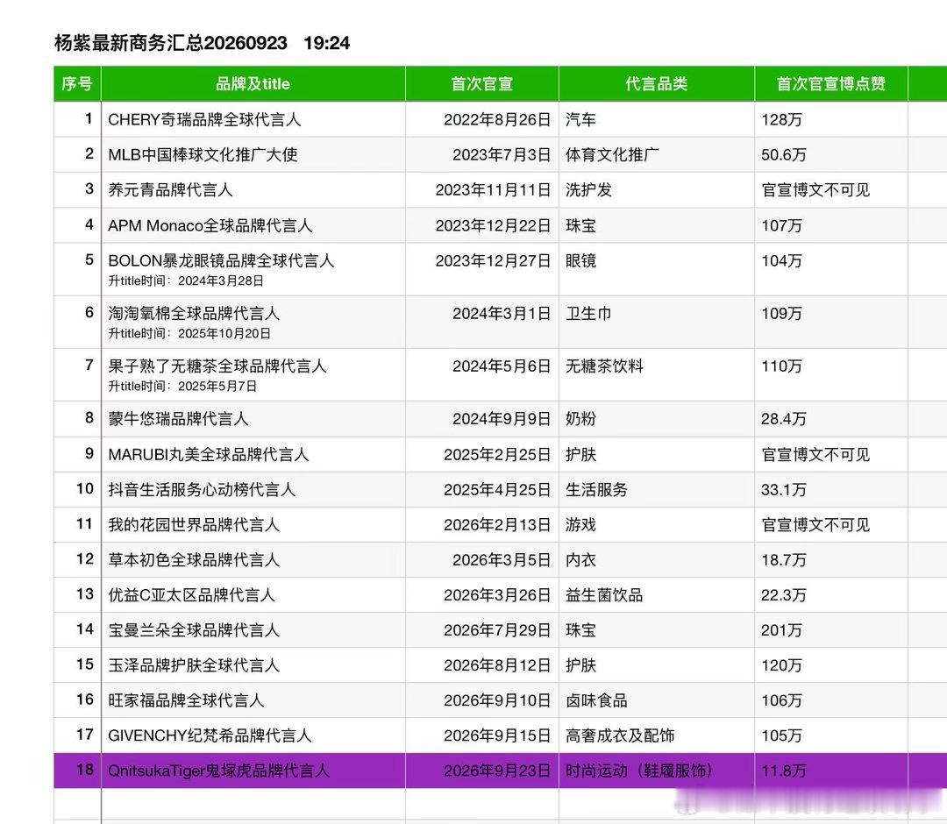Click the likes value 11.8万
Screen dimensions: 947x824
pos(783,771)
